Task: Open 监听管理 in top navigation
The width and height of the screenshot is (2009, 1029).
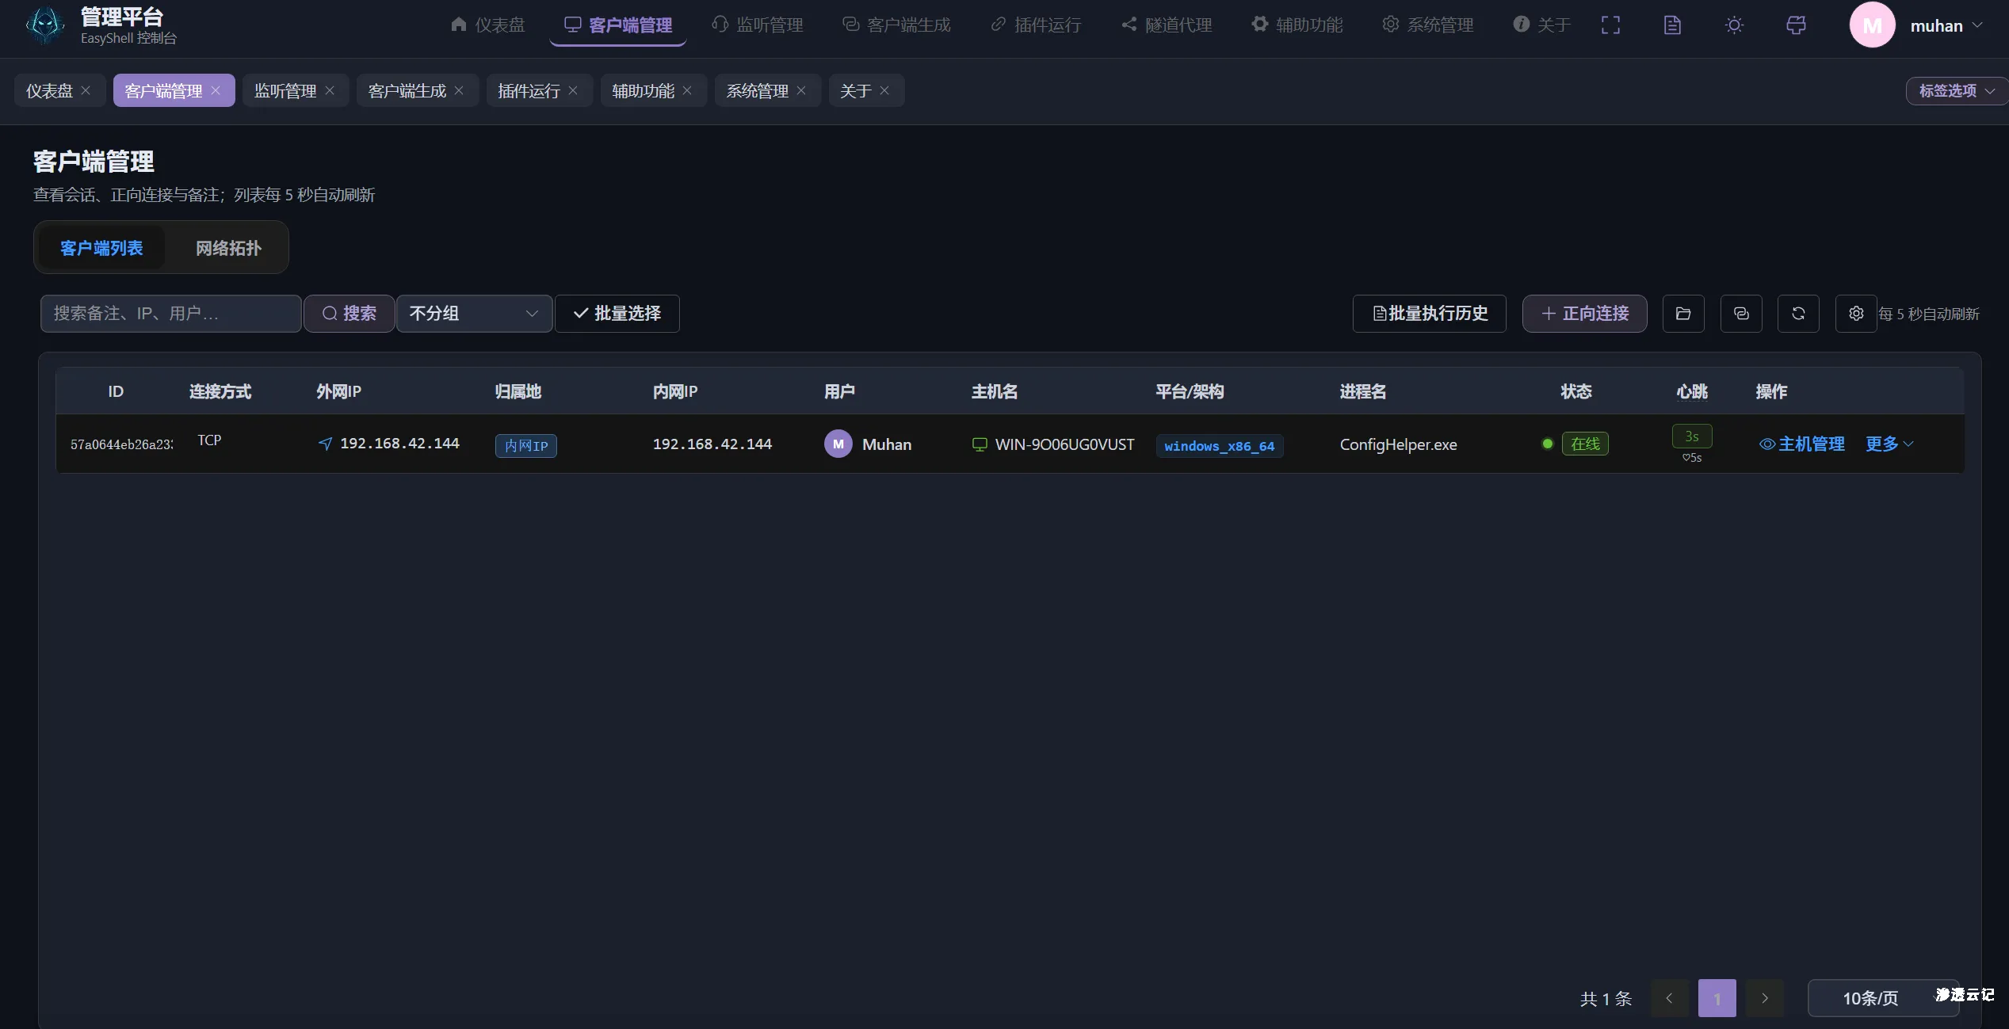Action: [757, 25]
